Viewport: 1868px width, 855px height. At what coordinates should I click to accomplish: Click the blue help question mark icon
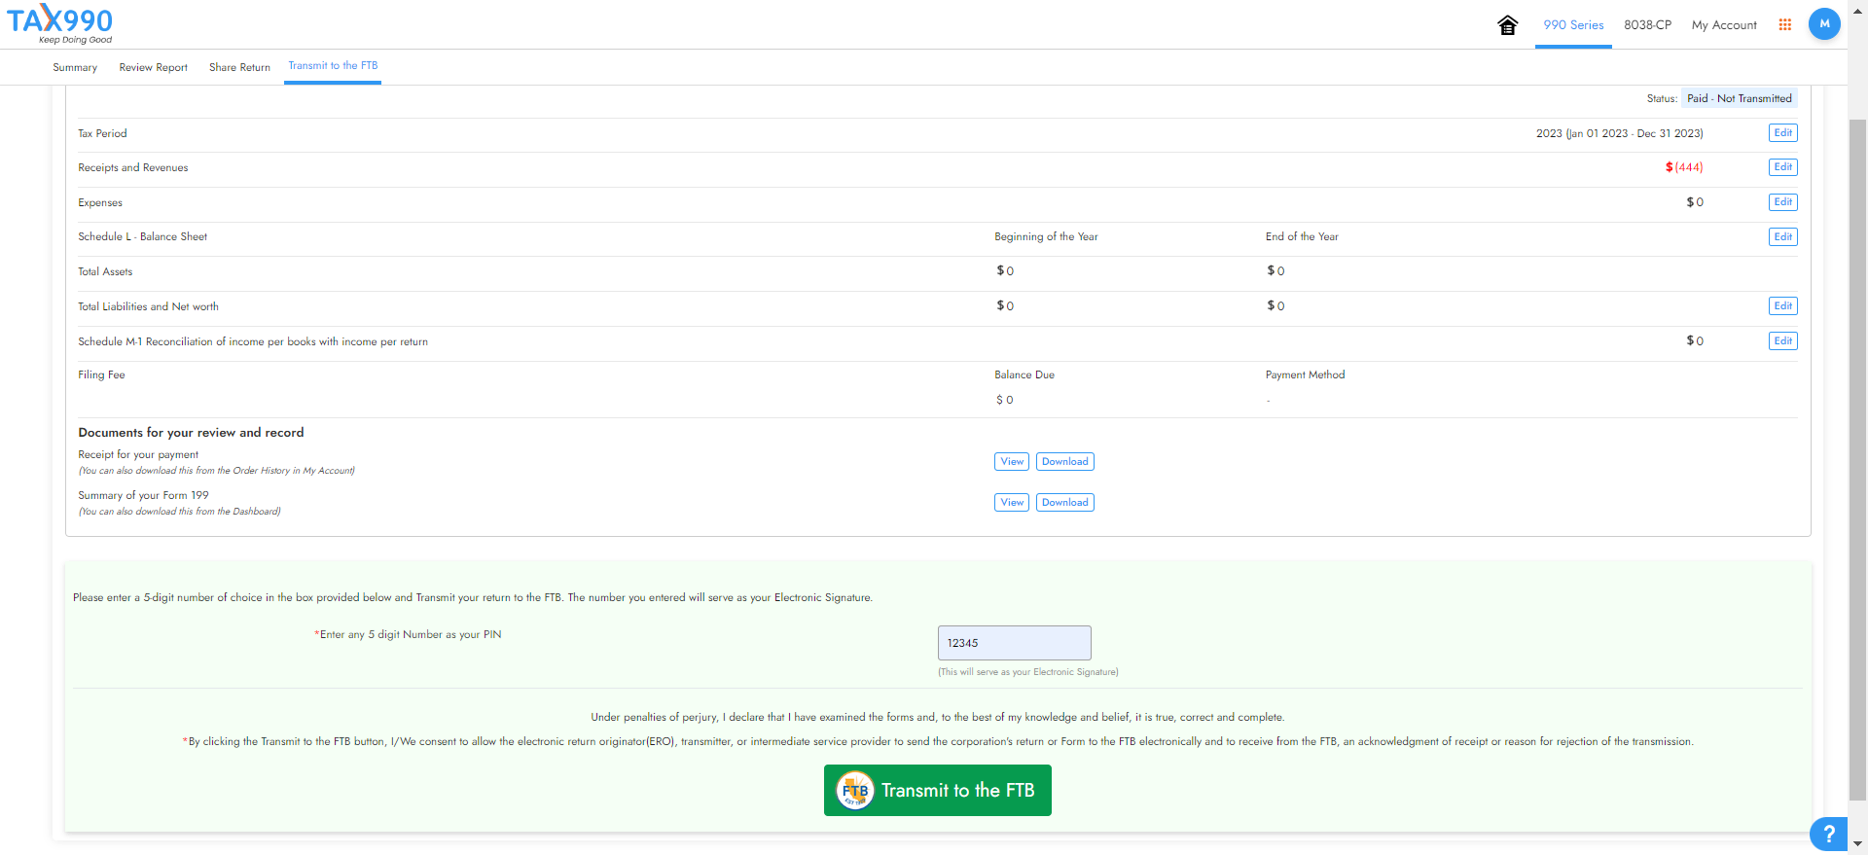pyautogui.click(x=1828, y=834)
